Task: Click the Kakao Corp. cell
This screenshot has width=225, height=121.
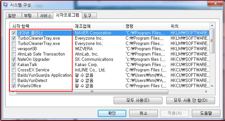Action: coord(86,65)
